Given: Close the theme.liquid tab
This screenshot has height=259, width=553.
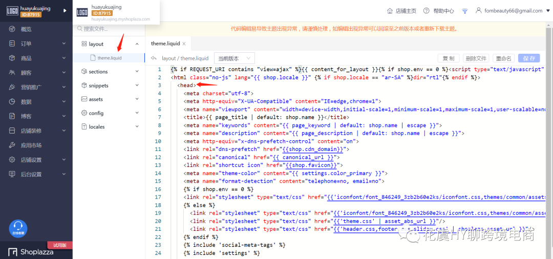Looking at the screenshot, I should pos(184,44).
